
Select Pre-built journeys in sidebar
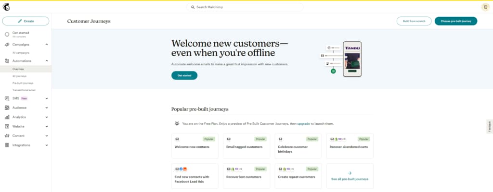(x=23, y=83)
